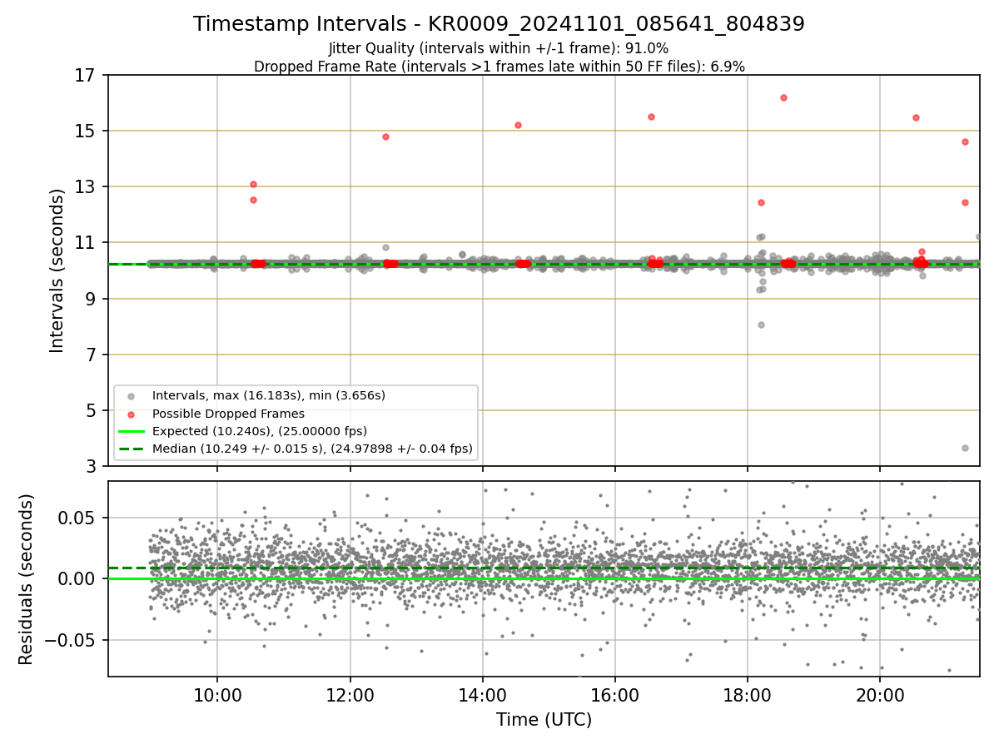Viewport: 999px width, 749px height.
Task: Click the 'Time (UTC)' x-axis label
Action: 544,720
